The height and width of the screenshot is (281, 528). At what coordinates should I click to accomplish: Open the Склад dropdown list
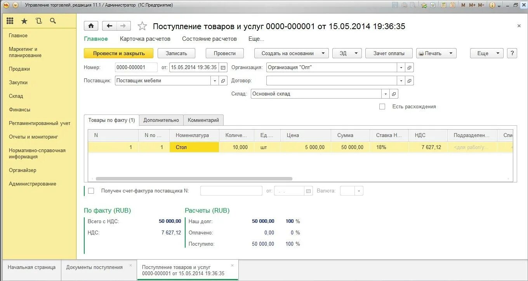pos(385,94)
